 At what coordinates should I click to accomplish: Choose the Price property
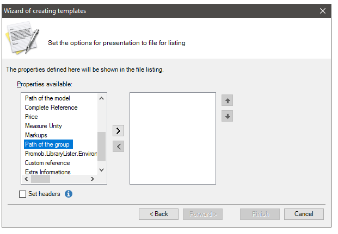point(32,117)
